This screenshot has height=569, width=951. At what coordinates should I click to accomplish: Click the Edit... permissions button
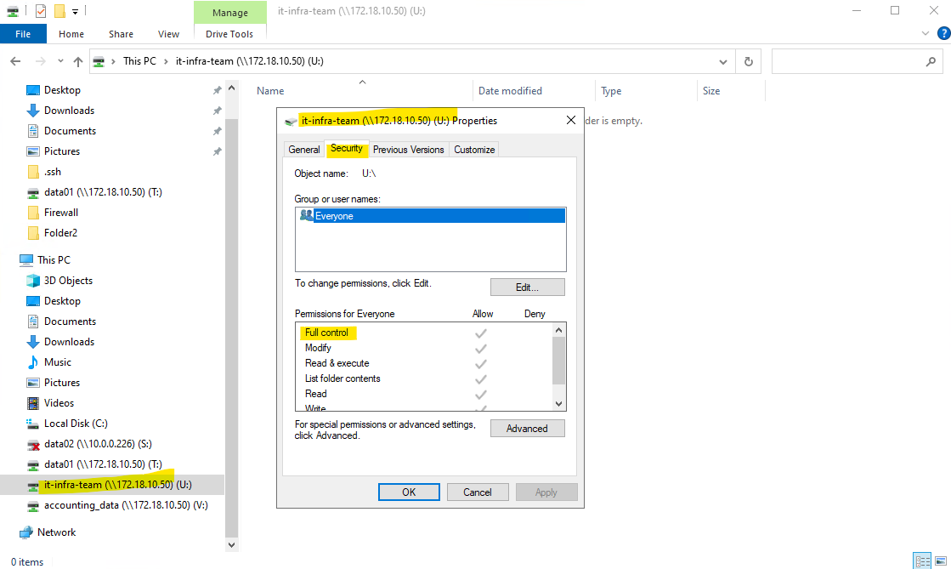point(527,287)
